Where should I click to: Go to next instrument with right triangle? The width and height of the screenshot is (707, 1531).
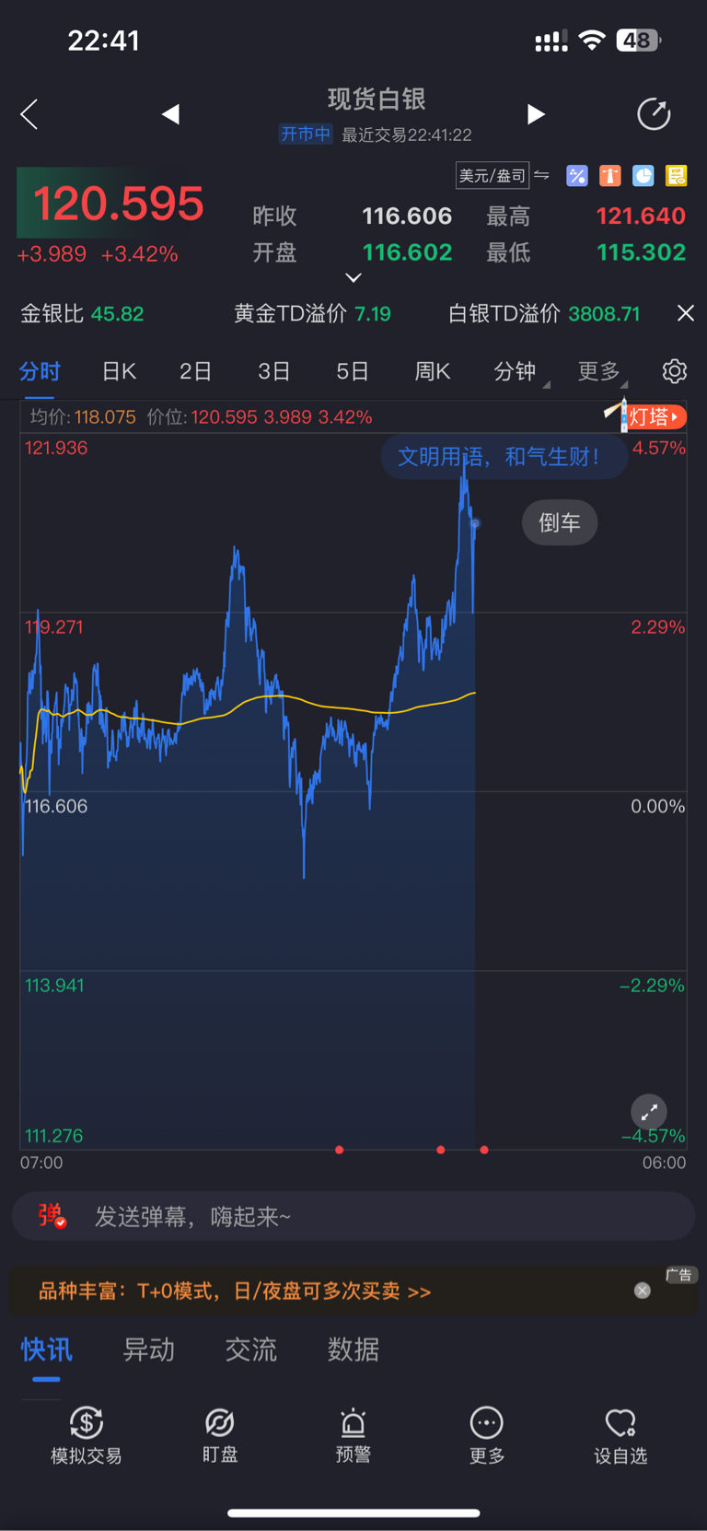(536, 114)
